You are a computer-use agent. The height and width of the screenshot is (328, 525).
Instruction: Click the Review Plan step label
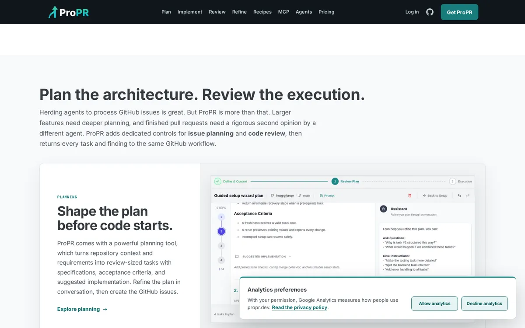(x=350, y=181)
